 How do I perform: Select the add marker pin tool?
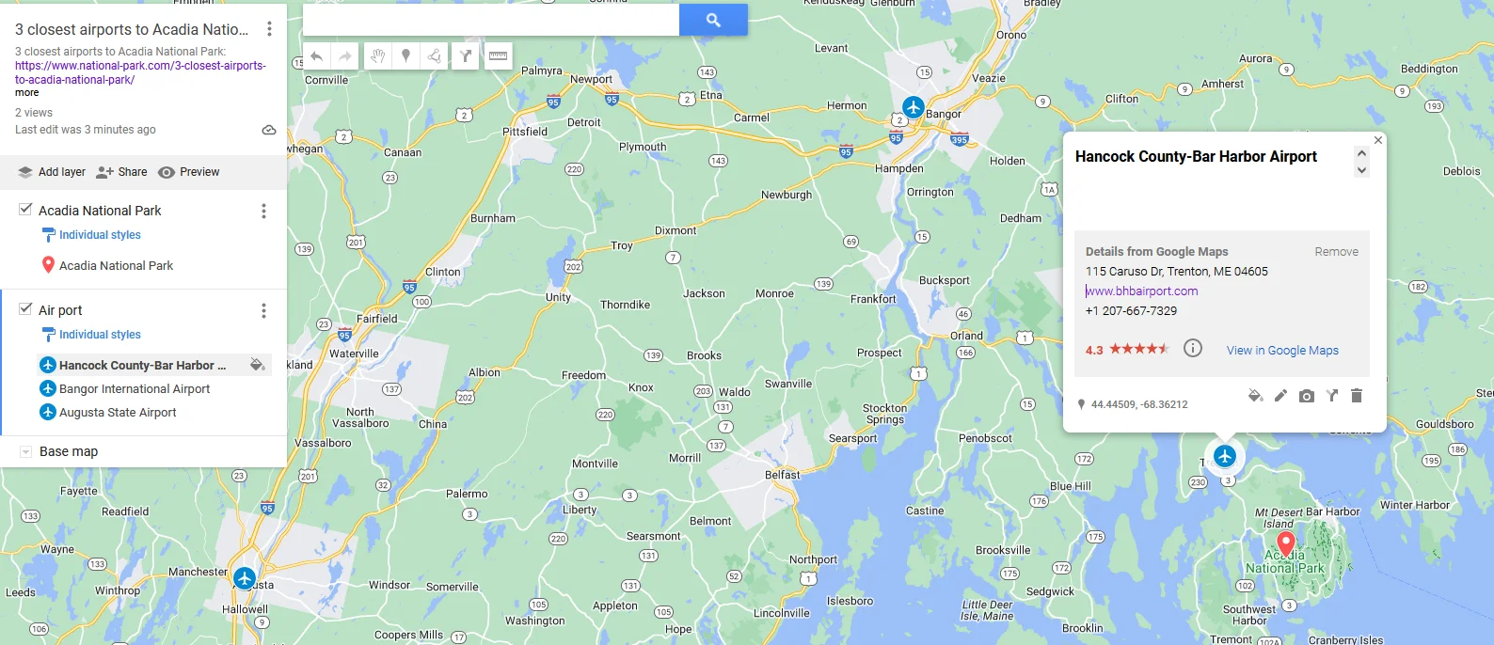(x=405, y=56)
